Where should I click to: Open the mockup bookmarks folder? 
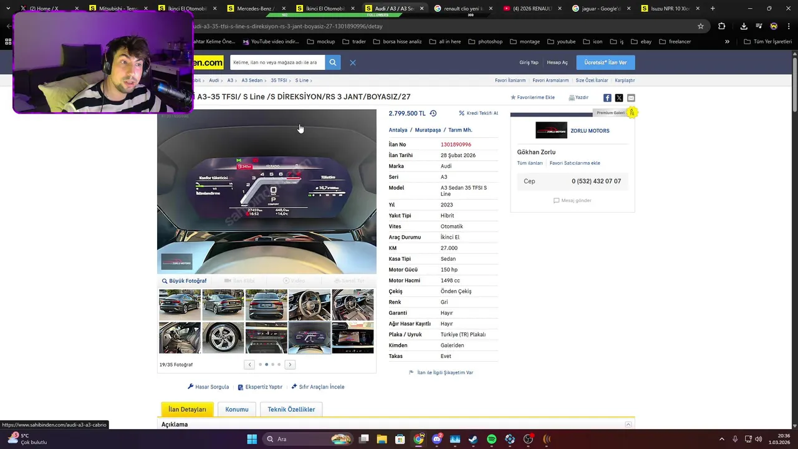pos(321,42)
